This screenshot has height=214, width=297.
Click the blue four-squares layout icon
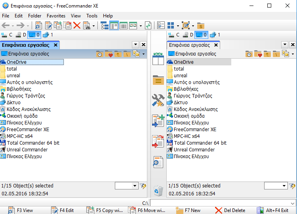tap(171, 25)
